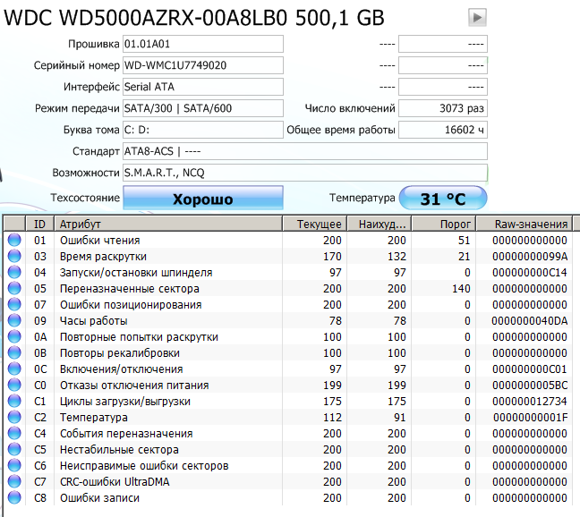Click the power-on hours field 16602 ч

point(443,130)
